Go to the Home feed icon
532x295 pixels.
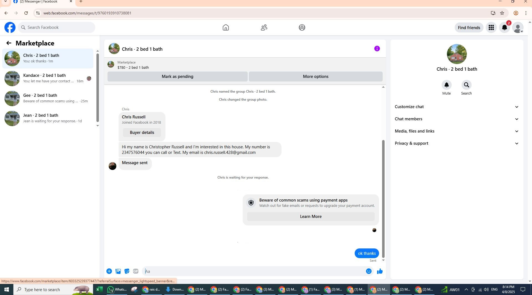point(226,27)
